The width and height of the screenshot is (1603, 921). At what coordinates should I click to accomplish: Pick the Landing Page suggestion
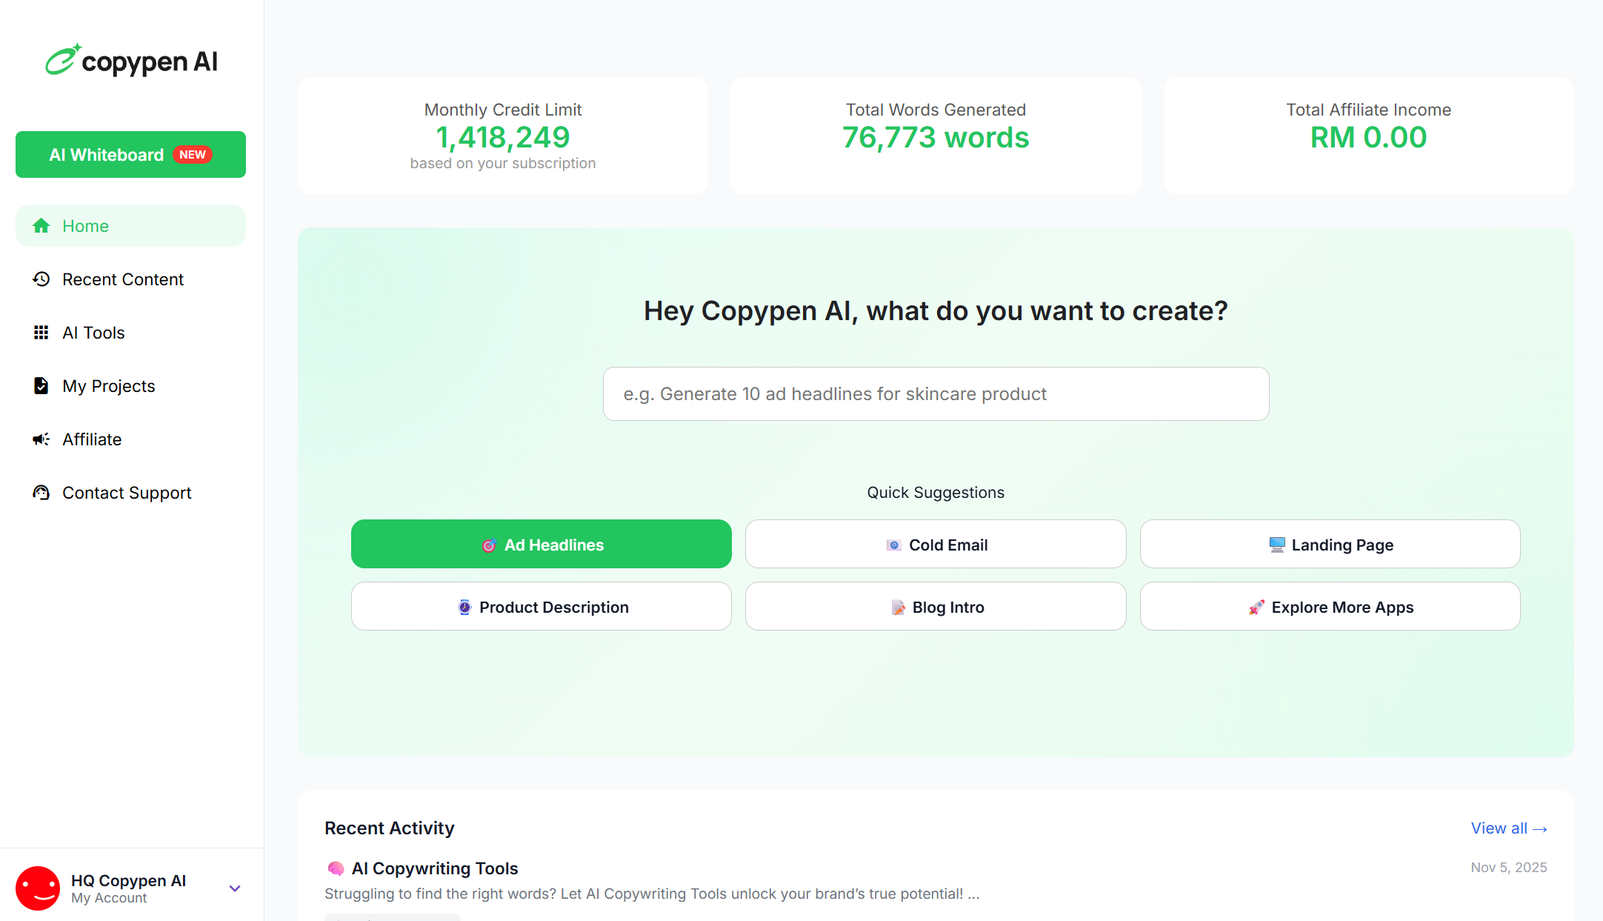pyautogui.click(x=1330, y=545)
